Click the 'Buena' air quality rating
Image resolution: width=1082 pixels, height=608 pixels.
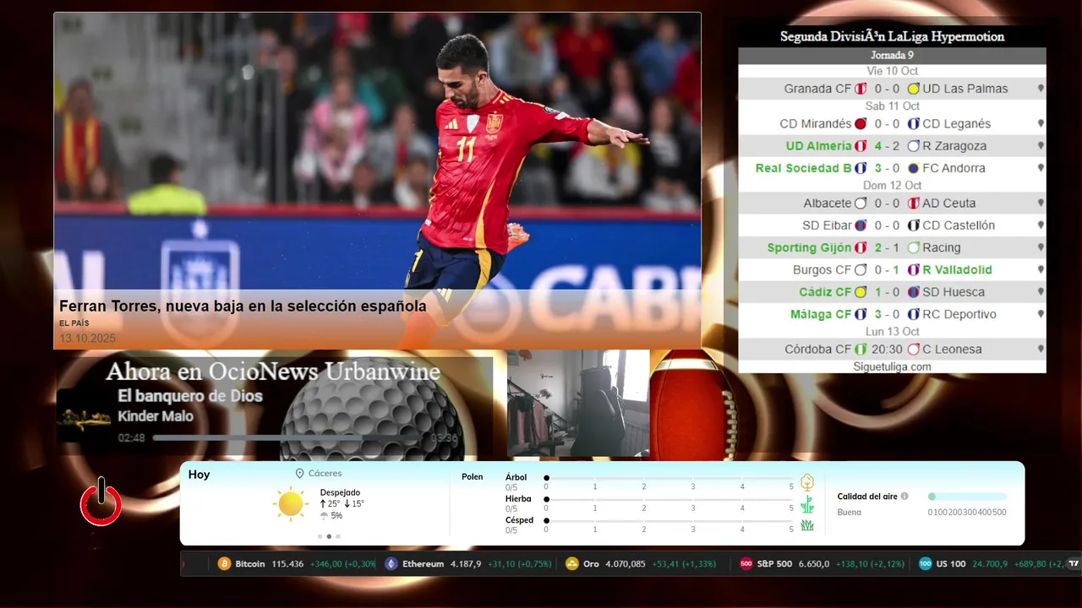click(x=850, y=513)
